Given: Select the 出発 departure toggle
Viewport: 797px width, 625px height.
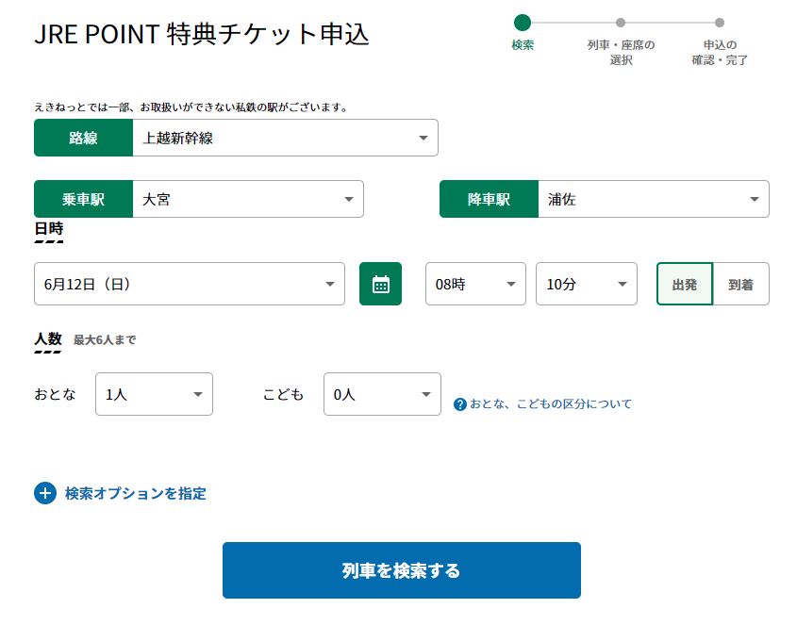Looking at the screenshot, I should pos(685,284).
